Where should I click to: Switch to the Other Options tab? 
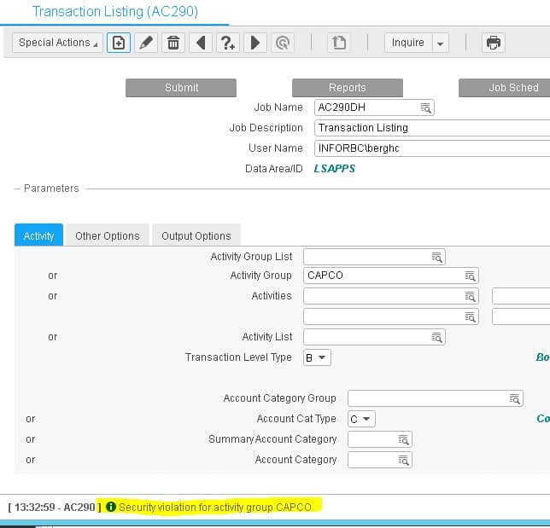(108, 235)
